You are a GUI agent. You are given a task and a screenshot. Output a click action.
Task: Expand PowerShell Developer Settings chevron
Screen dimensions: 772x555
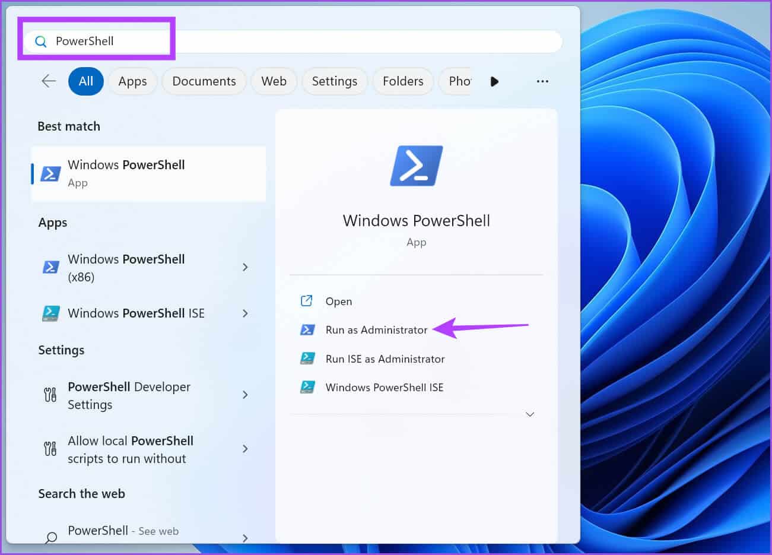pyautogui.click(x=245, y=395)
